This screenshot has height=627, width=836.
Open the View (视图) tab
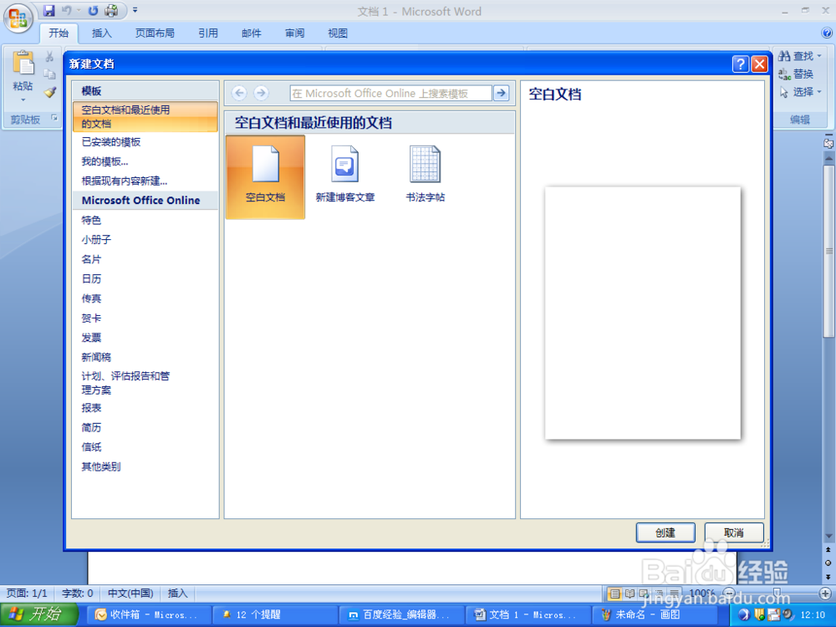(338, 33)
